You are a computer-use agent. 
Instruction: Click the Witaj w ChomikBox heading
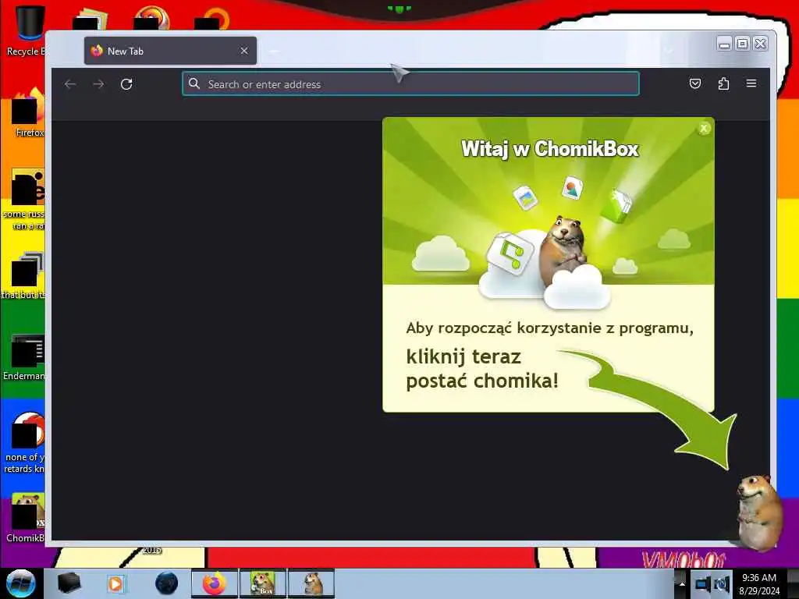coord(550,149)
